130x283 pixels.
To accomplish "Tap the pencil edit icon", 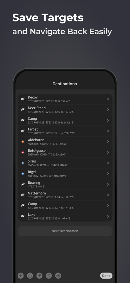I will (39, 276).
